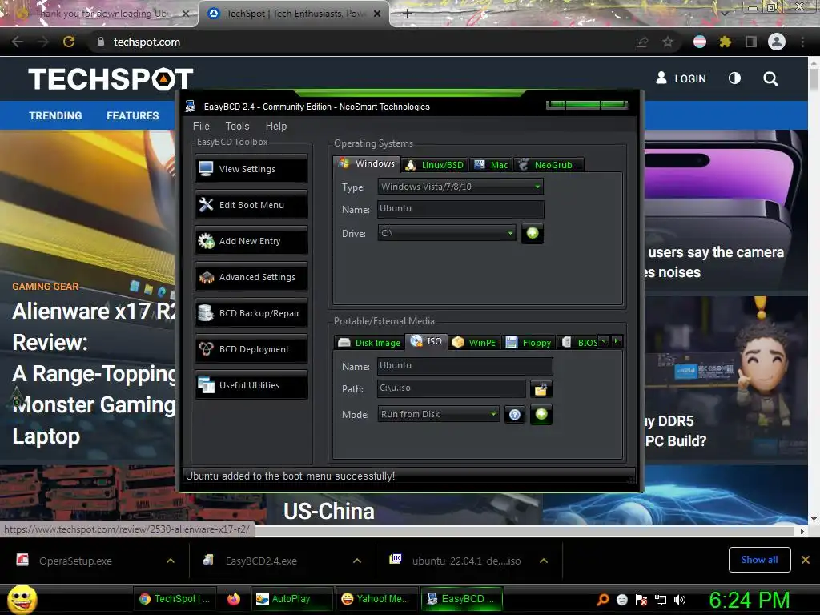
Task: Click the volume speaker tray icon
Action: (x=680, y=600)
